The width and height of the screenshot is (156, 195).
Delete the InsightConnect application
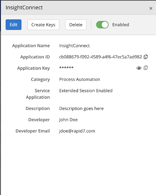click(x=76, y=25)
